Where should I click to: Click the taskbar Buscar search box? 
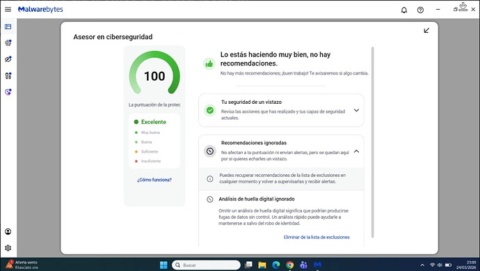tap(207, 265)
